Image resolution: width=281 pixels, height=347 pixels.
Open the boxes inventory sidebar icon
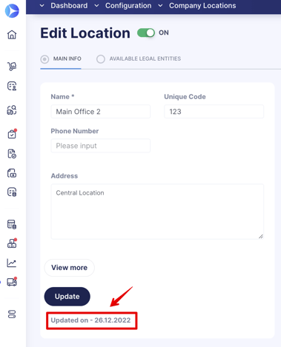pyautogui.click(x=12, y=243)
